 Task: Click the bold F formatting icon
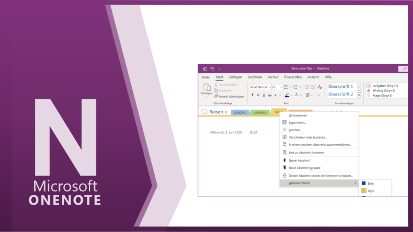coord(253,95)
